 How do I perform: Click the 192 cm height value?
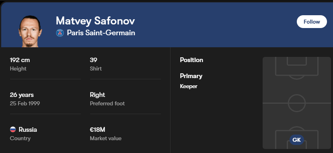tap(20, 60)
